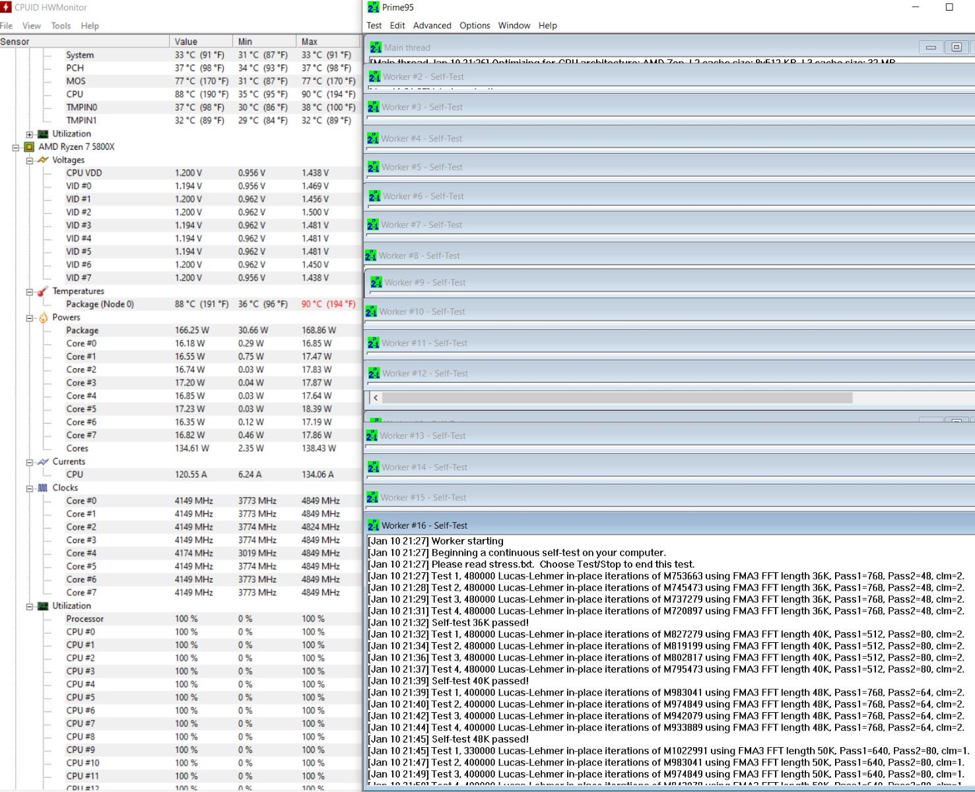
Task: Collapse the Currents section
Action: (29, 462)
